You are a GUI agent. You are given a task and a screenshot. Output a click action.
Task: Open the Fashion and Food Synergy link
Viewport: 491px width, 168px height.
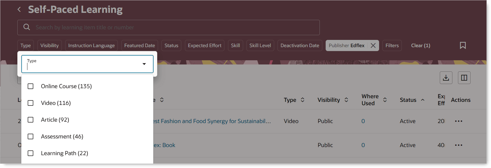(213, 121)
